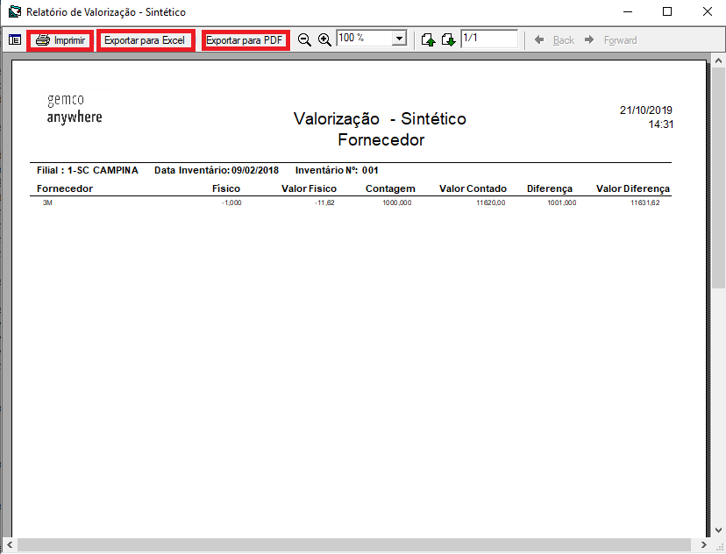Click the Filial : 1-SC CAMPINA text
The height and width of the screenshot is (554, 726).
(x=88, y=170)
